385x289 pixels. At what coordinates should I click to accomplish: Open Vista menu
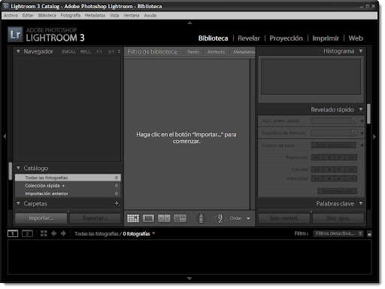click(114, 16)
